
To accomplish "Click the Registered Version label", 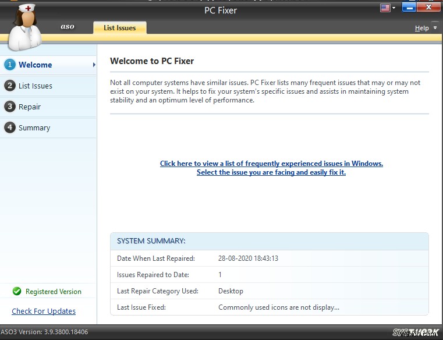I will pyautogui.click(x=54, y=292).
